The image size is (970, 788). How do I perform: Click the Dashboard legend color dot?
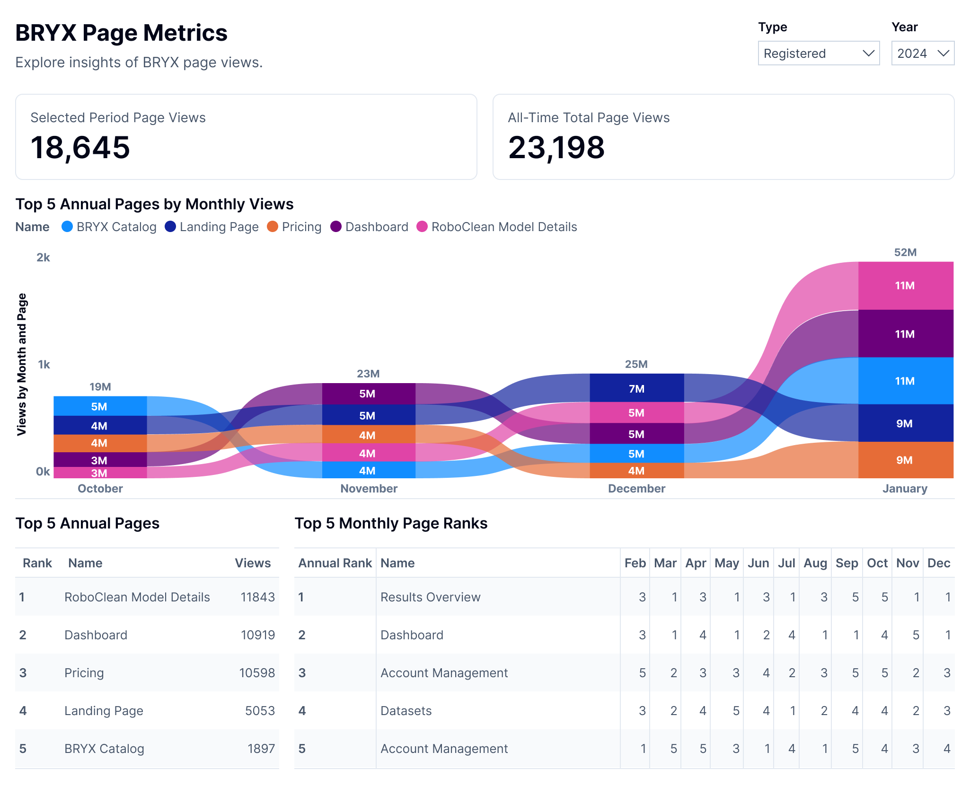pos(336,227)
